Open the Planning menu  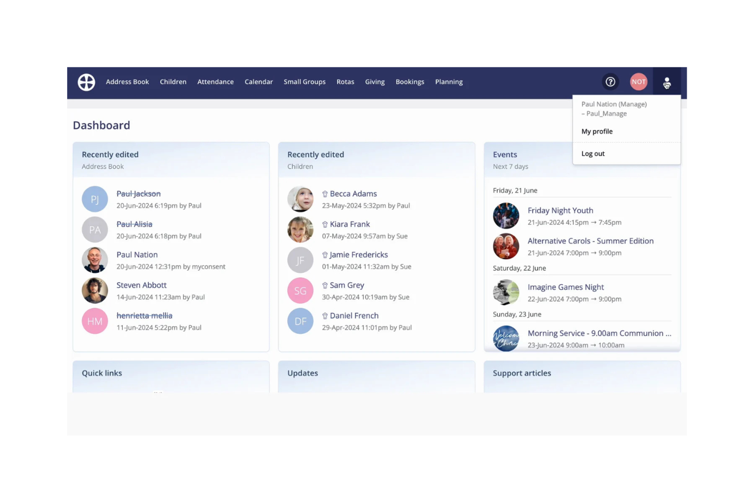[x=448, y=82]
